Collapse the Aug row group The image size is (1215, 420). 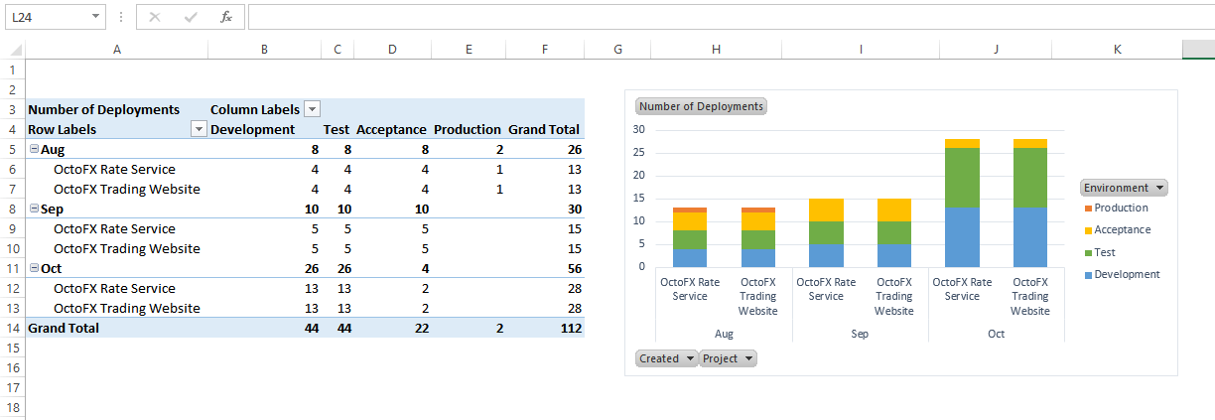pos(34,150)
